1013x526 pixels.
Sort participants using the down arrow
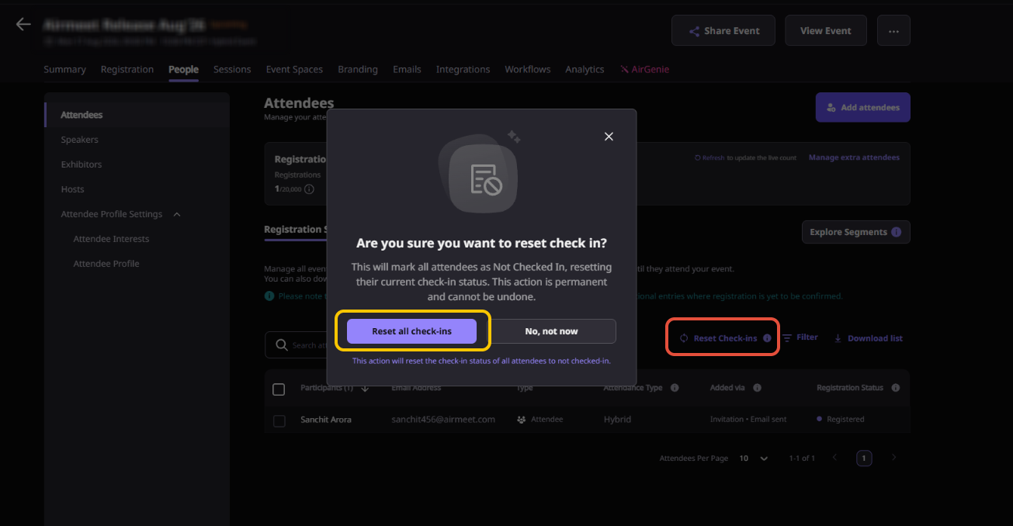365,389
